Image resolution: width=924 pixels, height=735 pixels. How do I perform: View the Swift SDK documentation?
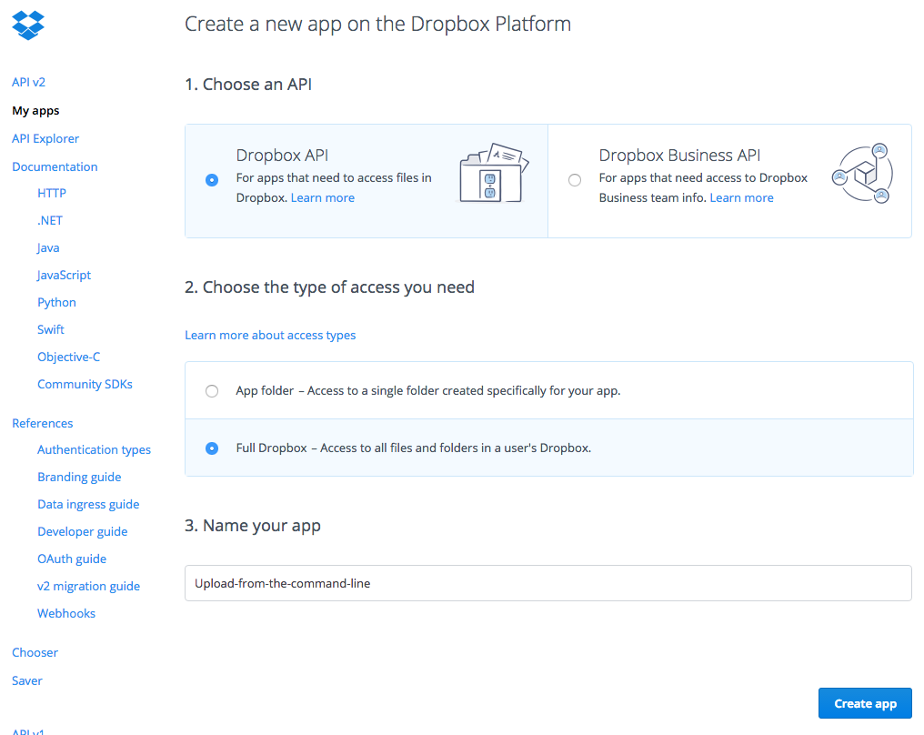point(51,330)
